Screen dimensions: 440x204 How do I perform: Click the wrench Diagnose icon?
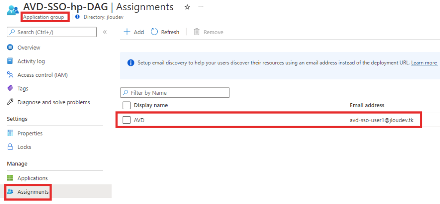click(10, 102)
